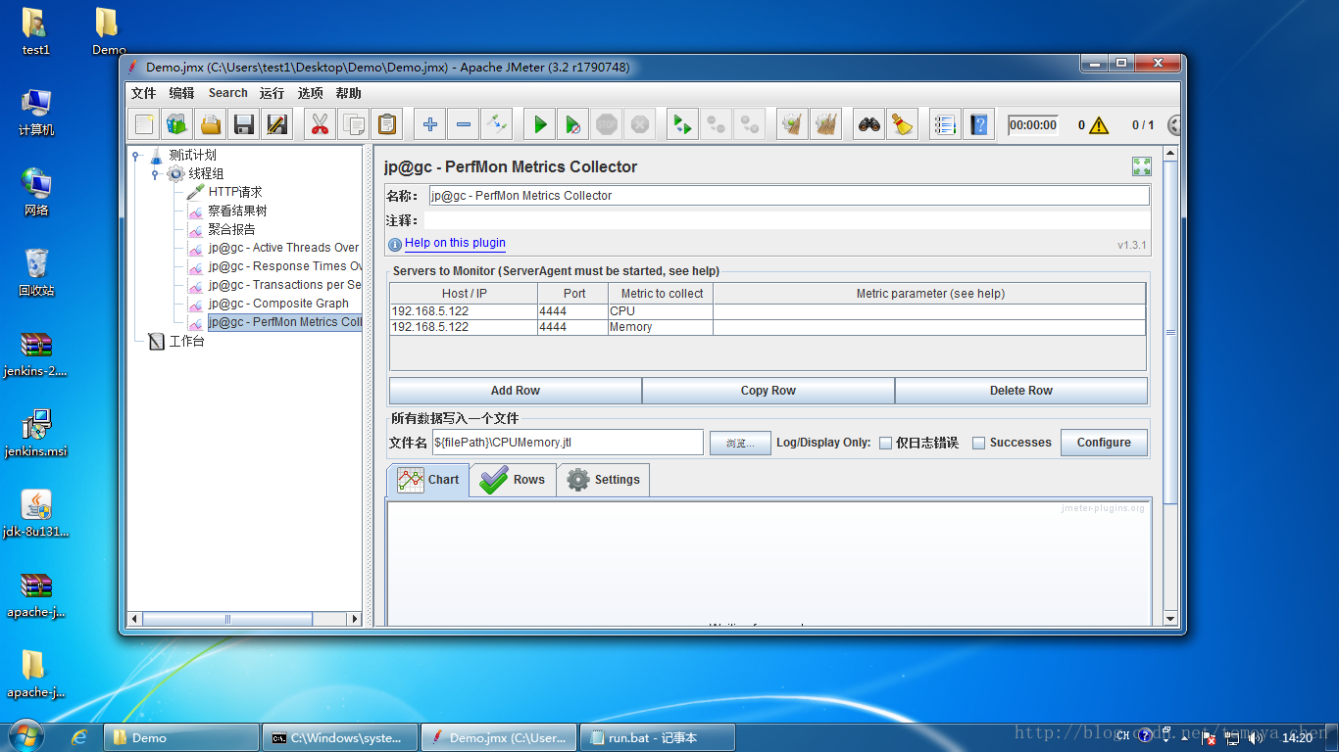Open the 运行 menu

pos(272,93)
